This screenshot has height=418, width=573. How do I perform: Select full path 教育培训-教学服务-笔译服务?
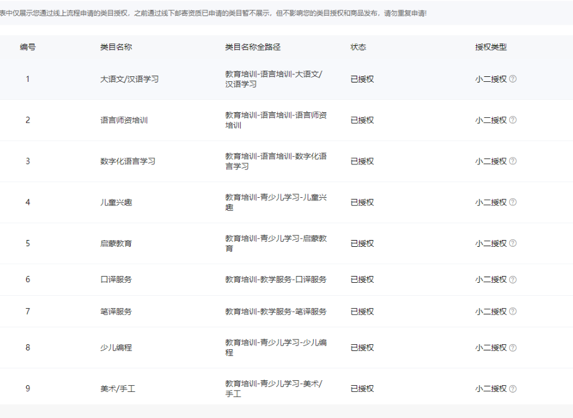275,311
